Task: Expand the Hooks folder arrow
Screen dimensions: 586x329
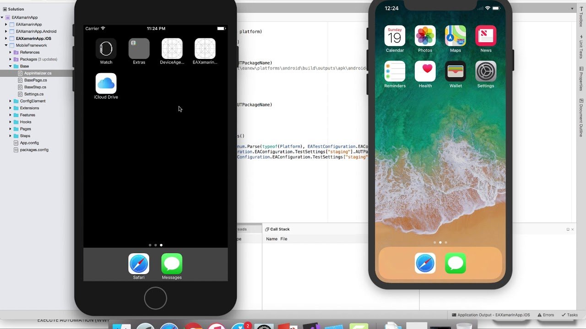Action: tap(11, 122)
